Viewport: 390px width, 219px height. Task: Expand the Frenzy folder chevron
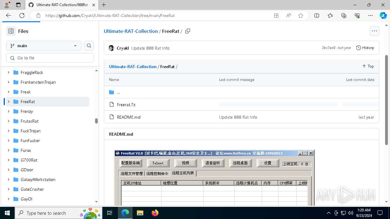pyautogui.click(x=9, y=111)
